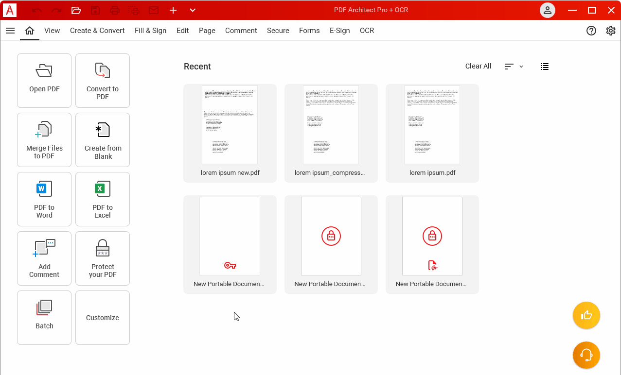Screen dimensions: 621x375
Task: Go to the Home tab icon
Action: pos(30,31)
